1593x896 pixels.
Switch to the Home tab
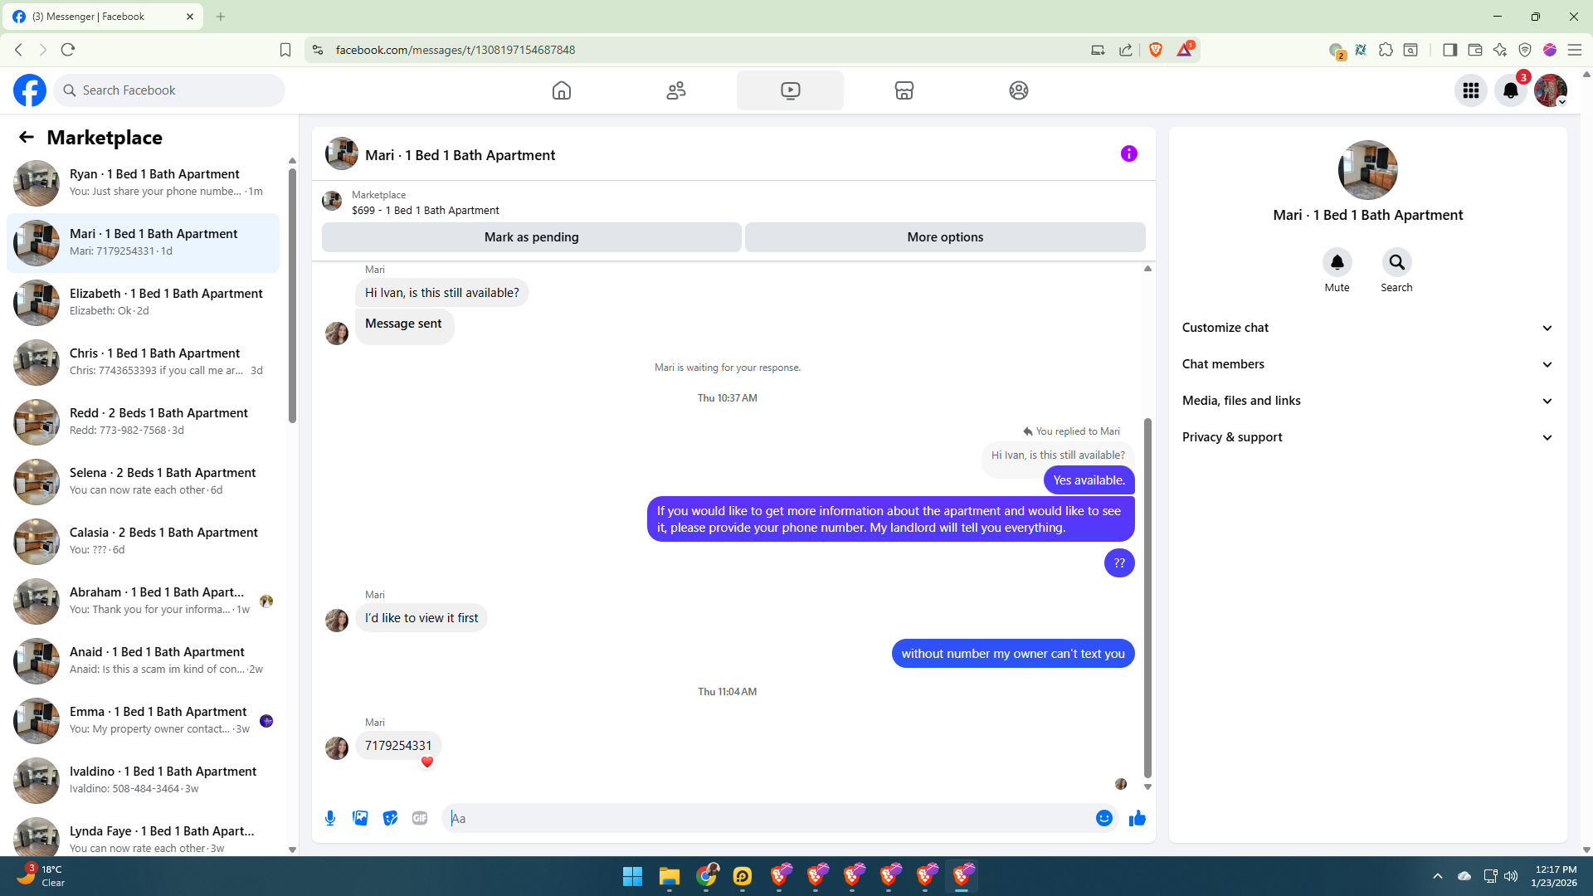[562, 90]
